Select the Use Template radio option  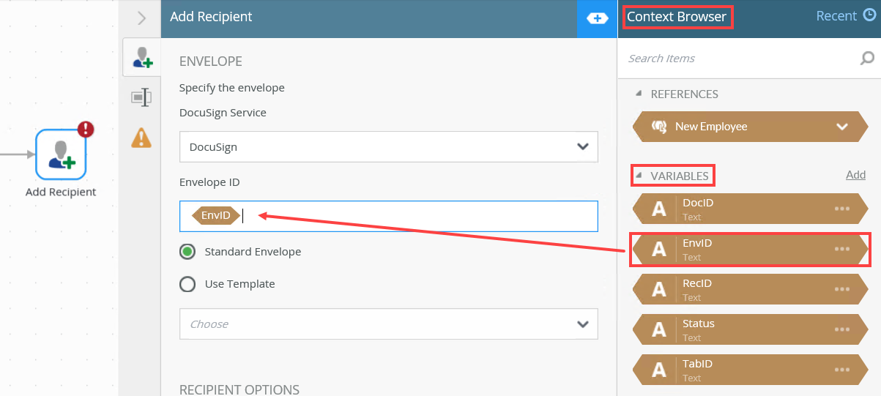tap(187, 284)
